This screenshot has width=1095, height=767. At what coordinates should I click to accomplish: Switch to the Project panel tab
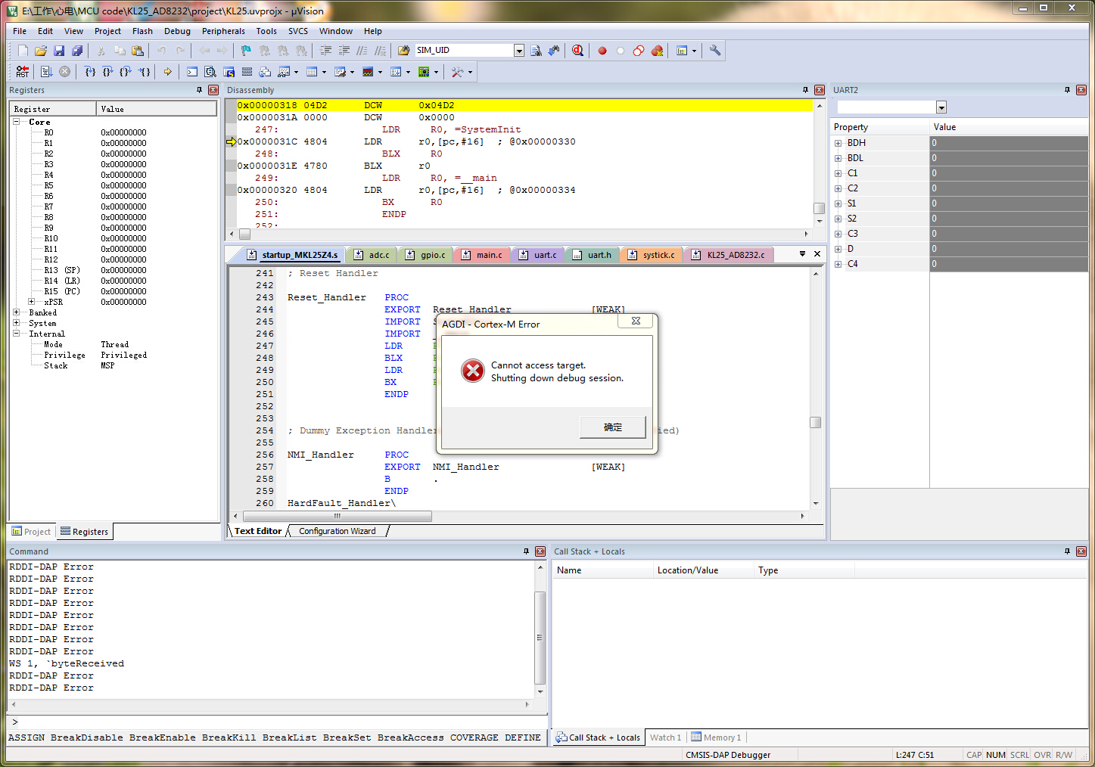[x=31, y=532]
